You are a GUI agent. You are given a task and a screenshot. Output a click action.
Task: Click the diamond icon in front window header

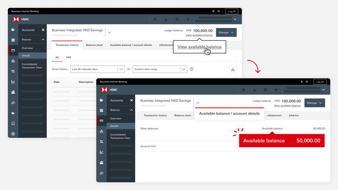point(276,90)
